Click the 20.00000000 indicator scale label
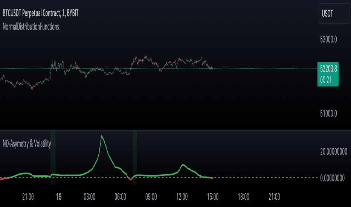 click(x=334, y=152)
